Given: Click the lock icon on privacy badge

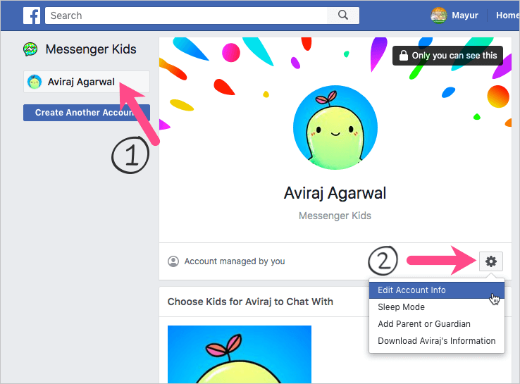Looking at the screenshot, I should [x=403, y=56].
